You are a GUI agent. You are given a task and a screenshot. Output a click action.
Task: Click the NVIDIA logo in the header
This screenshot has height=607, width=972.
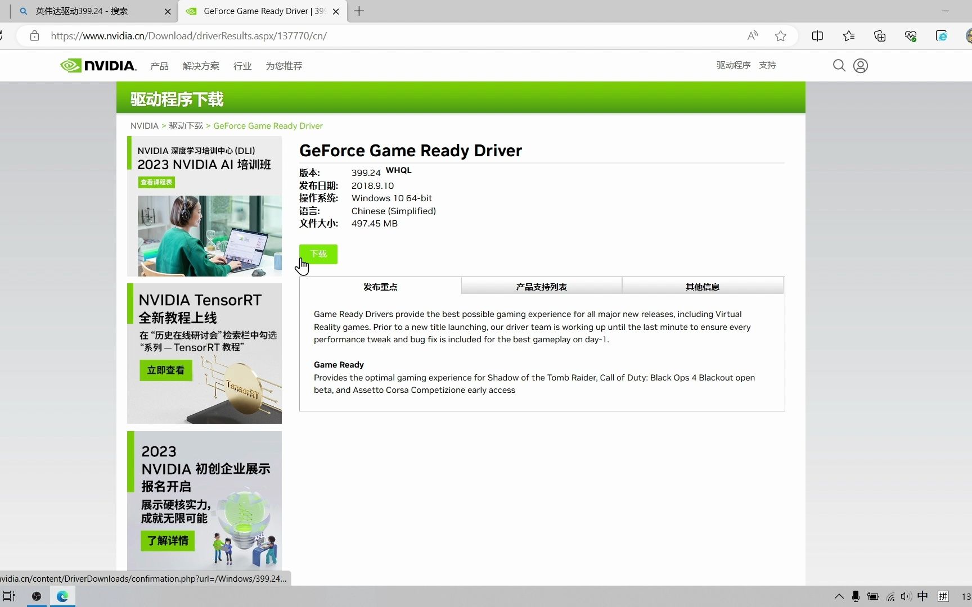pyautogui.click(x=98, y=66)
